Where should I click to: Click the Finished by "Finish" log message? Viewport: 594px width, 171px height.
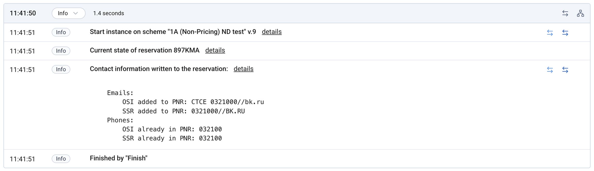[x=119, y=158]
